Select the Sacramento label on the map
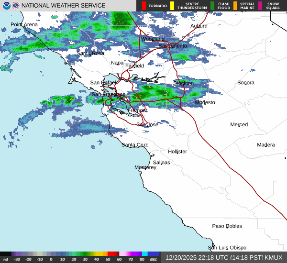Viewport: 287px width, 263px height. click(173, 46)
